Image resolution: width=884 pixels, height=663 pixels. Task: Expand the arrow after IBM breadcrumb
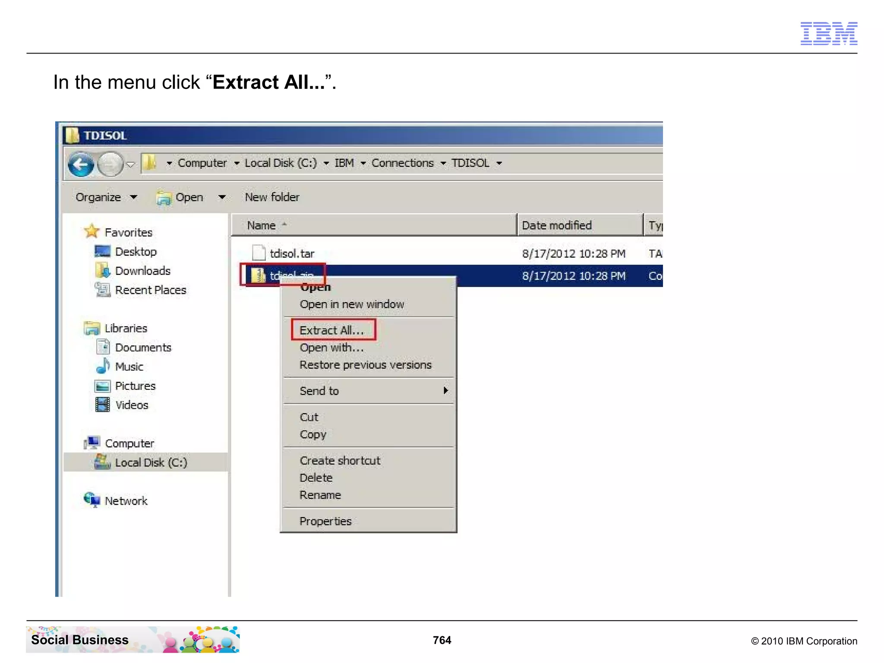click(x=363, y=163)
